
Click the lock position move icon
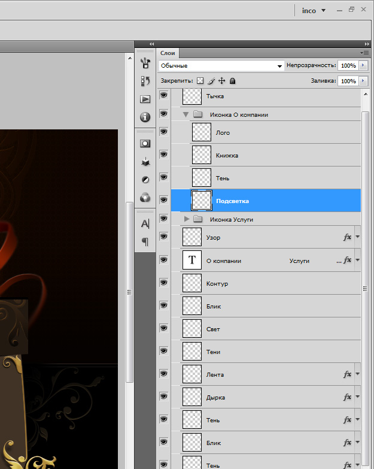(x=221, y=81)
